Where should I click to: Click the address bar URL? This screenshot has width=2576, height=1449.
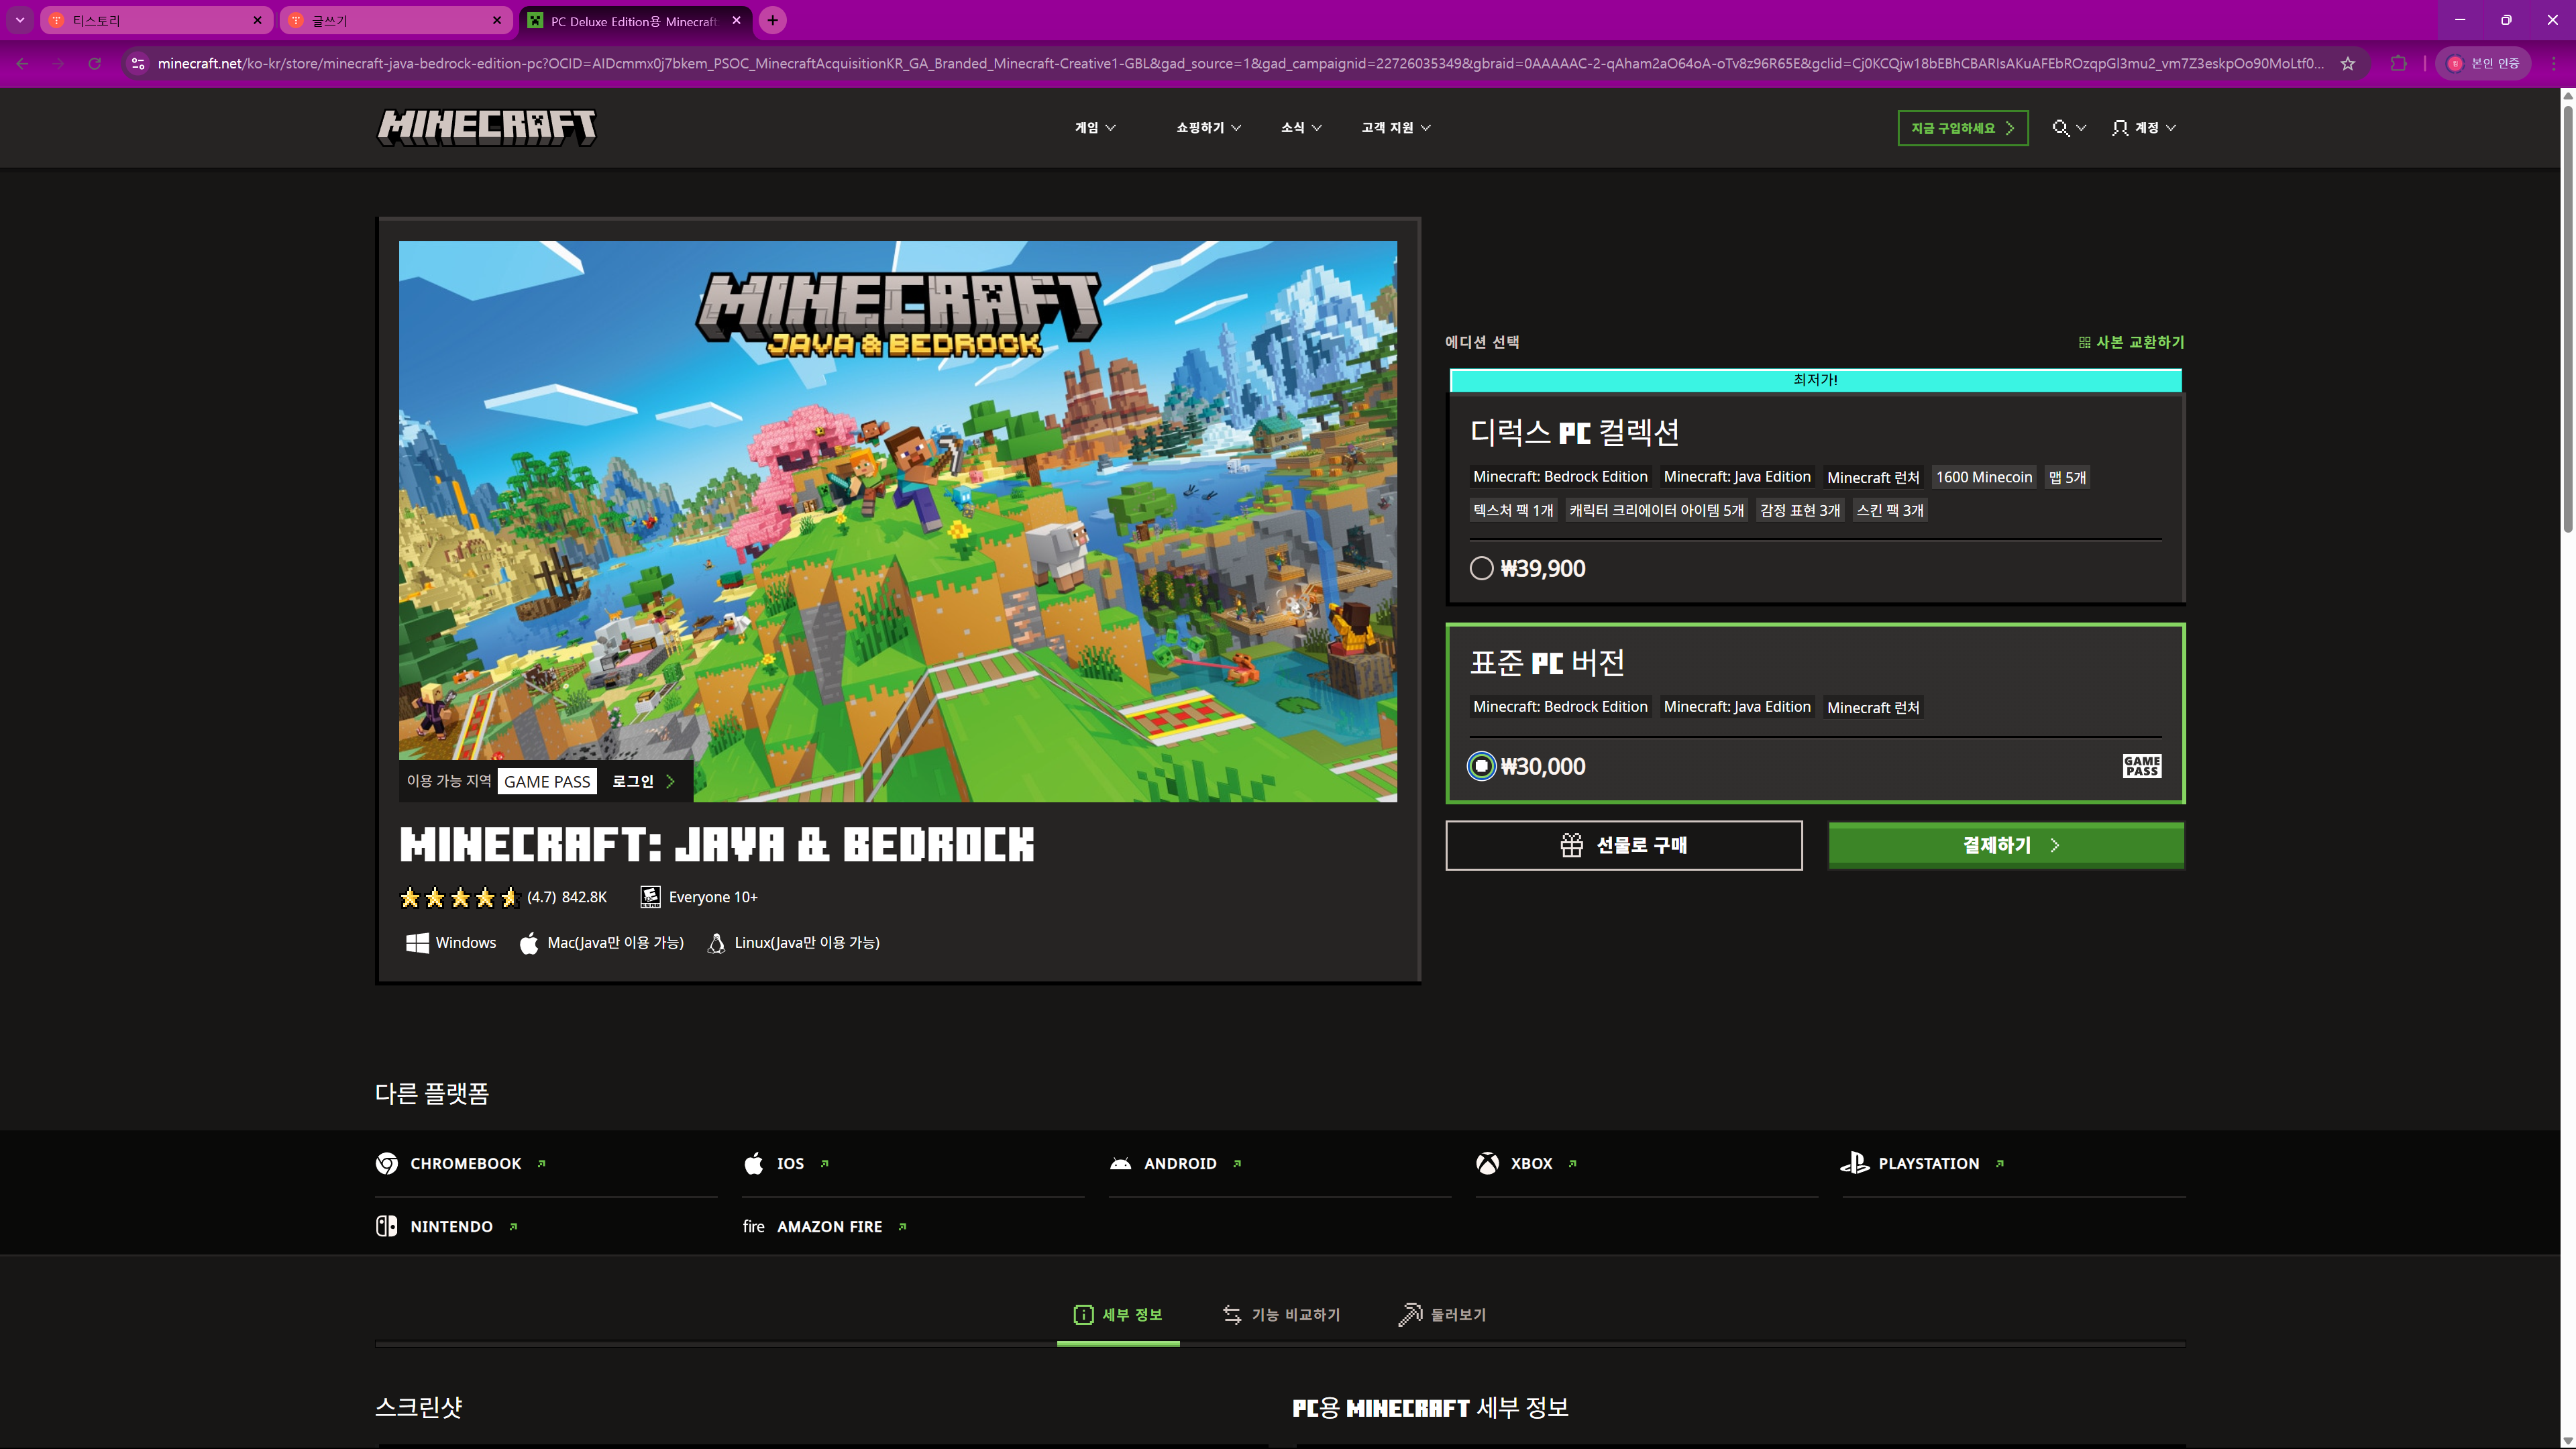[x=1240, y=63]
